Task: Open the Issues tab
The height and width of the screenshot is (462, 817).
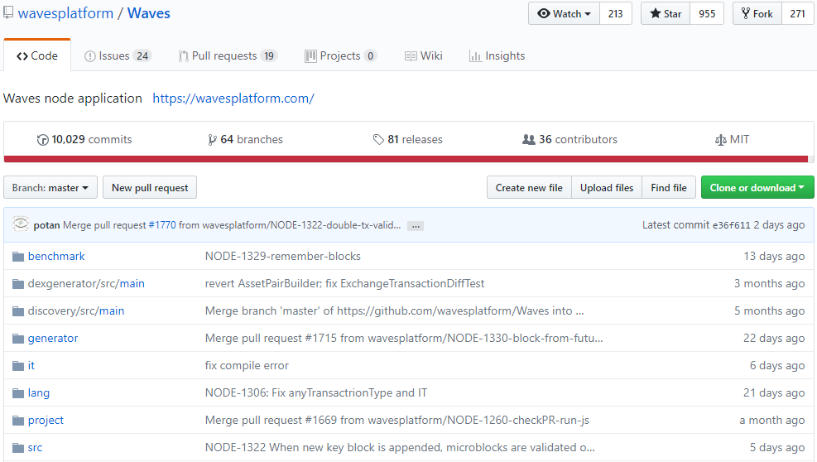Action: 118,55
